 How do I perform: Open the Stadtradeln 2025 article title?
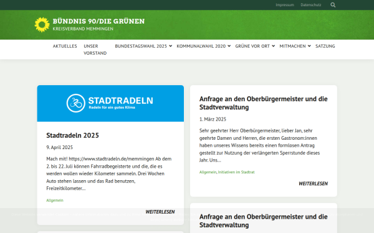72,135
